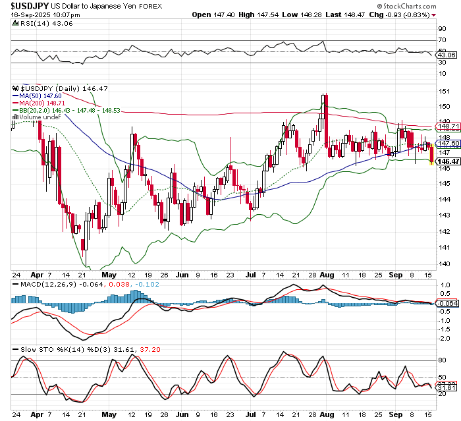
Task: Click the candlestick icon beside $USDJPY (Daily)
Action: point(16,88)
